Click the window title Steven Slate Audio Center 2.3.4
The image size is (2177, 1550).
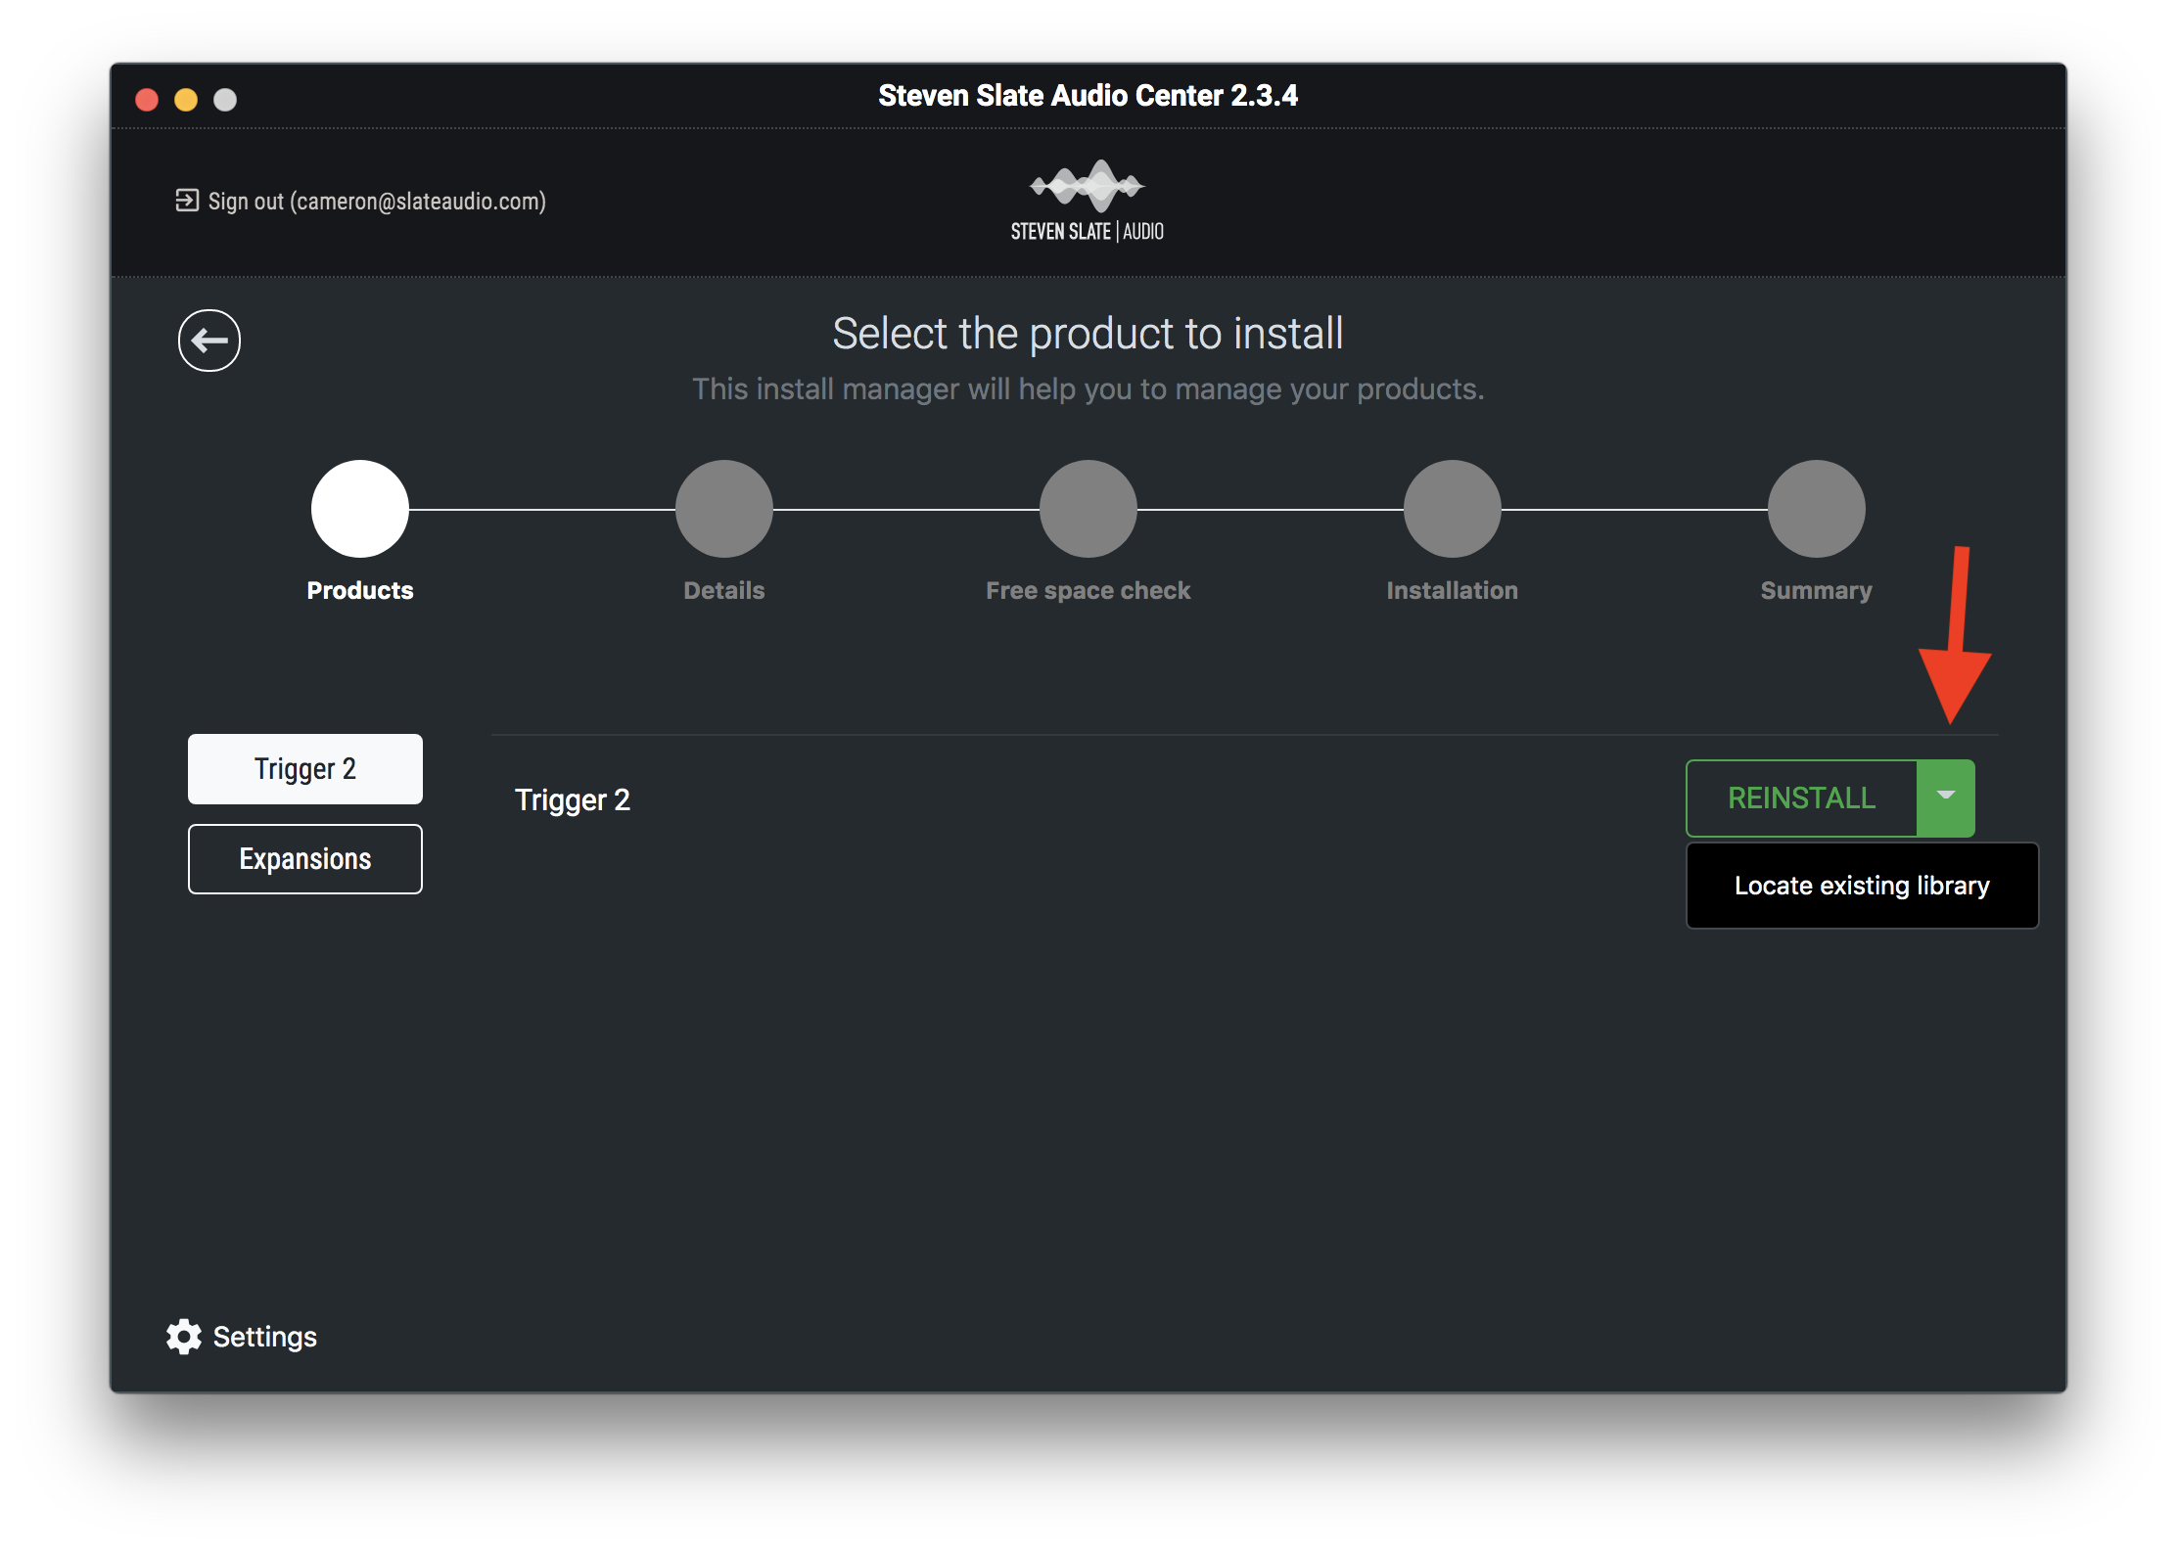1088,95
